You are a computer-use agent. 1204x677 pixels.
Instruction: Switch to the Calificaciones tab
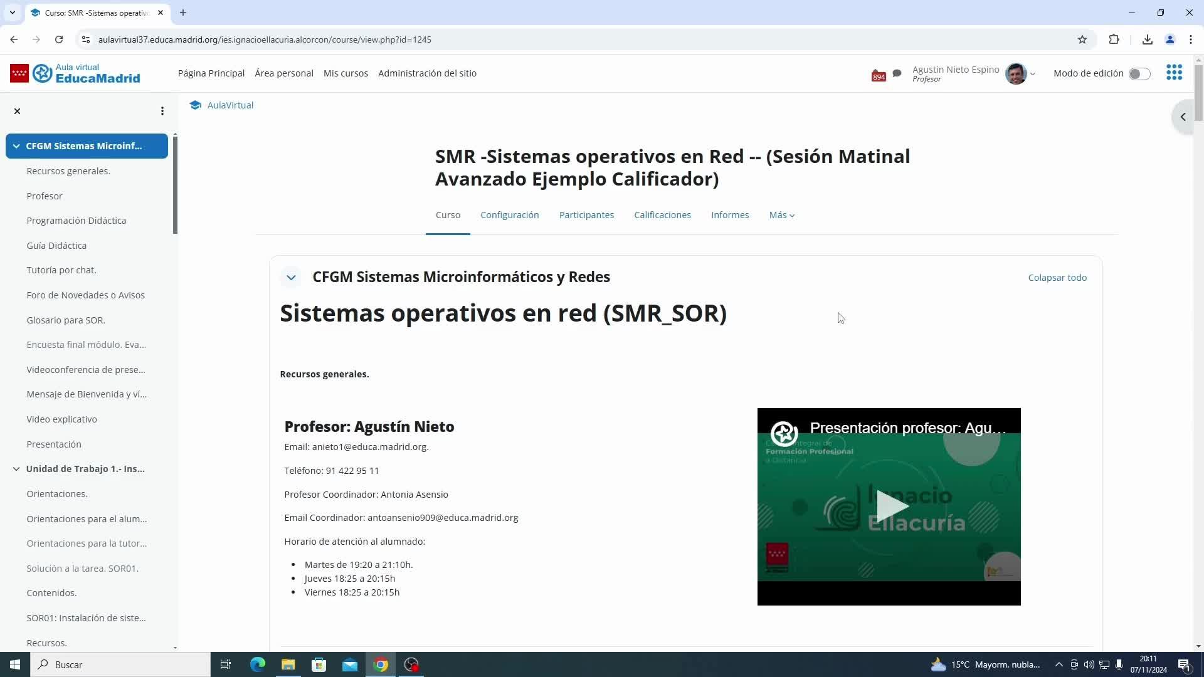[x=662, y=215]
